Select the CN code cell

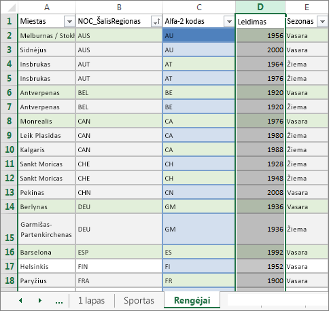pyautogui.click(x=198, y=192)
